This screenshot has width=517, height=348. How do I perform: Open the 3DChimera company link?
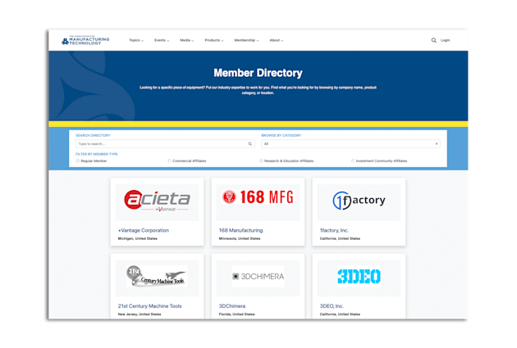[232, 306]
